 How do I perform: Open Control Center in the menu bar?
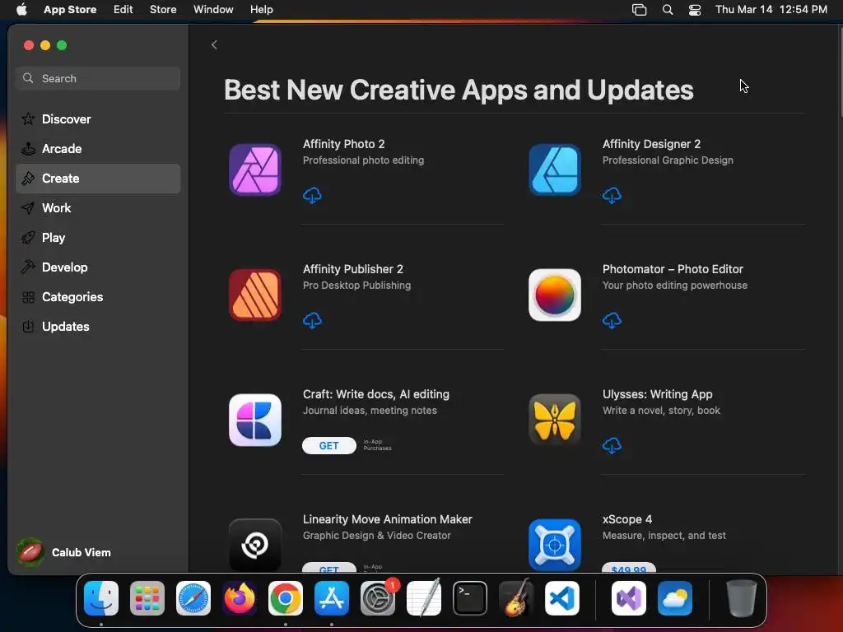click(695, 10)
